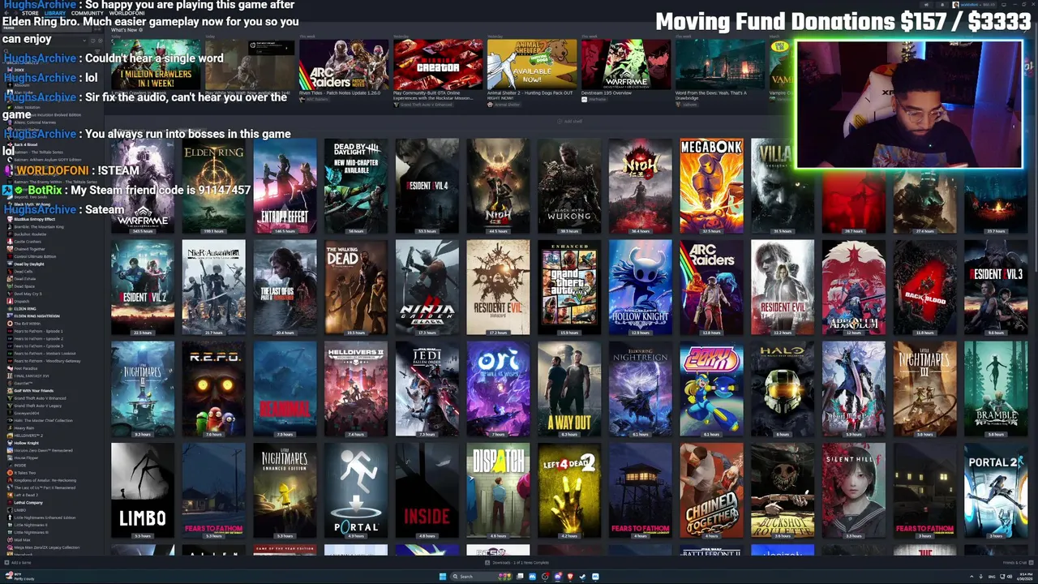
Task: Select the NieR Automata game cover
Action: coord(214,287)
